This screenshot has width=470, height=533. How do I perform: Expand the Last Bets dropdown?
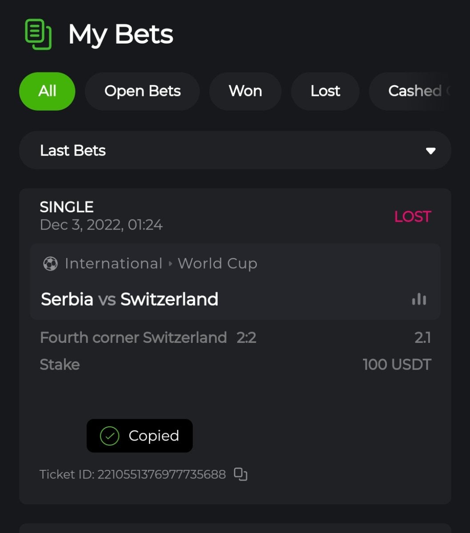(x=235, y=151)
